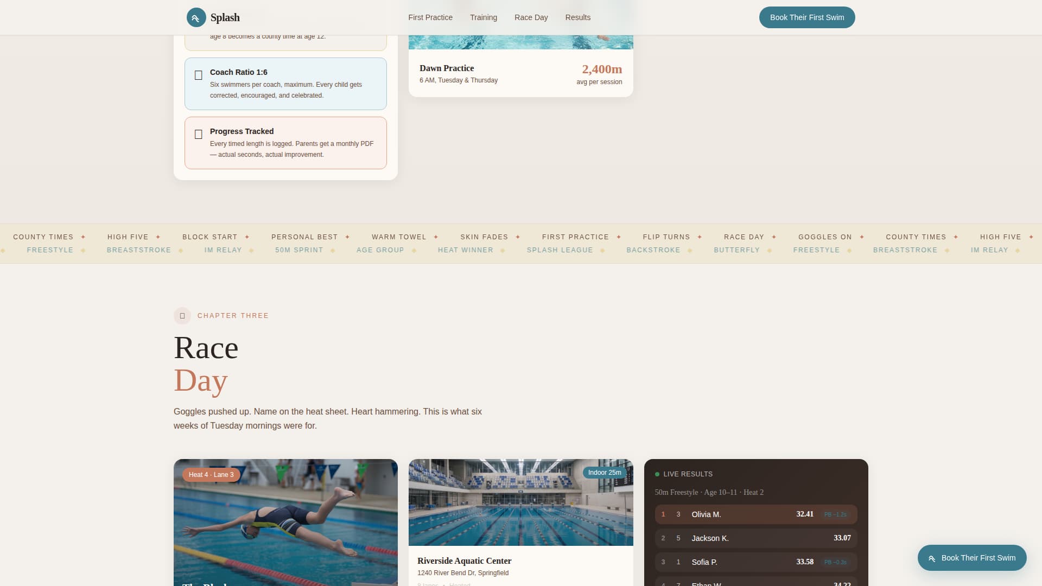Click the CHAPTER THREE label
The image size is (1042, 586).
(233, 316)
